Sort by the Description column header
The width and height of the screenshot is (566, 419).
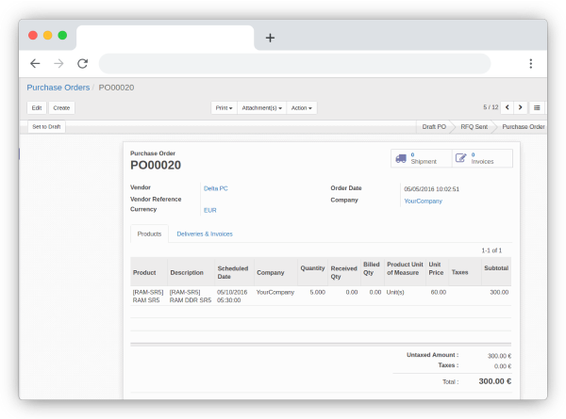pos(191,272)
